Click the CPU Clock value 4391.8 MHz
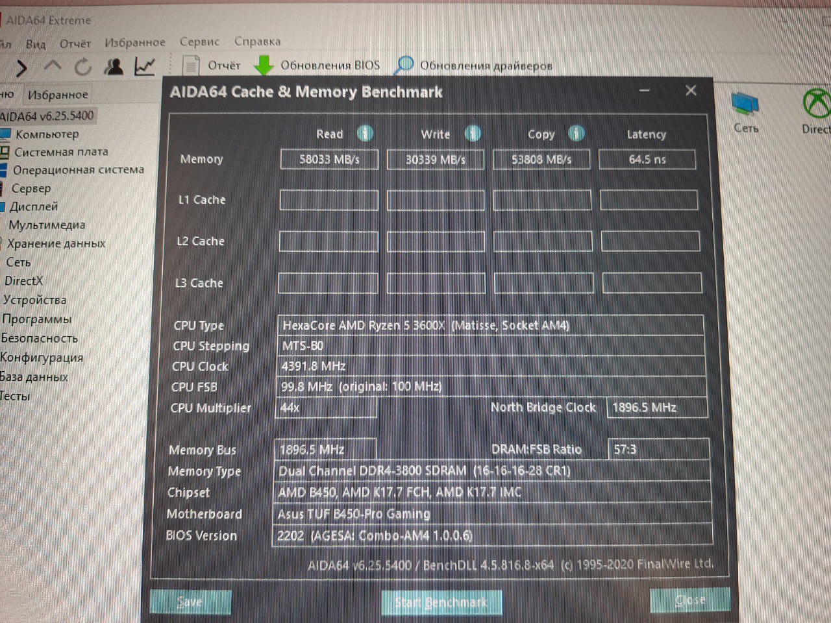Image resolution: width=831 pixels, height=623 pixels. [491, 366]
